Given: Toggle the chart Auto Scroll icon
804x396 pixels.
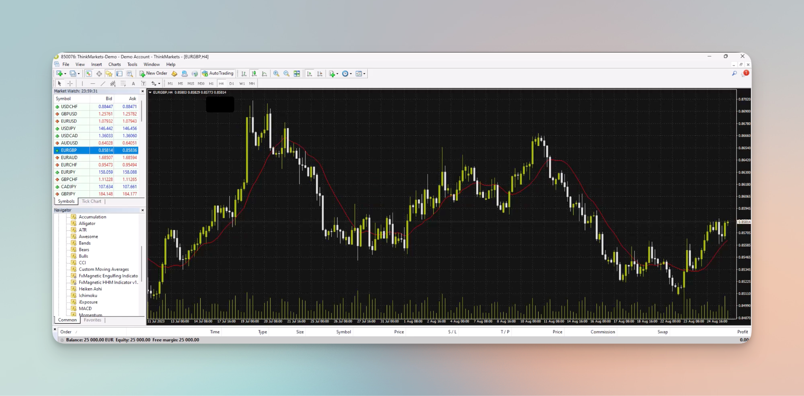Looking at the screenshot, I should [309, 74].
